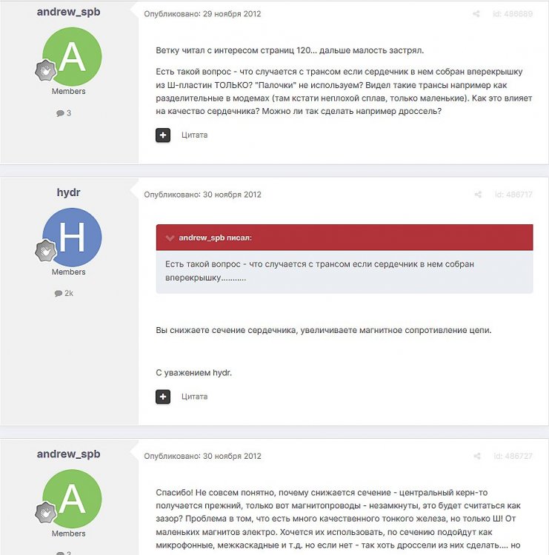The height and width of the screenshot is (555, 549).
Task: Open the post id 486717 permalink
Action: pyautogui.click(x=513, y=195)
